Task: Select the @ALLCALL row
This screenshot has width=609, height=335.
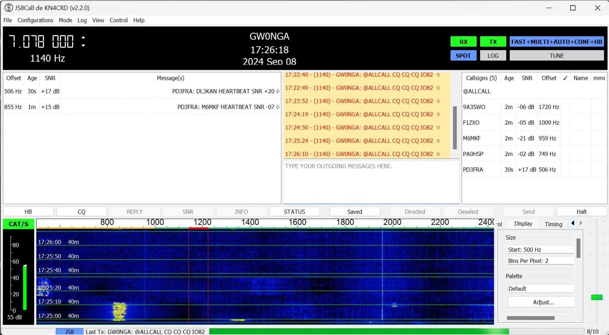Action: 534,91
